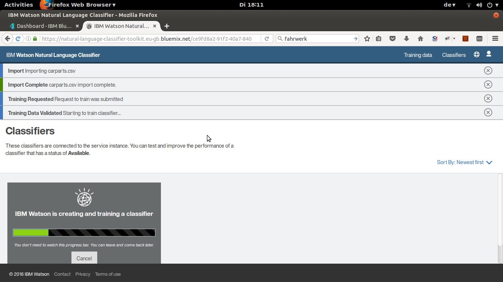
Task: Click the site information (i) icon
Action: [x=28, y=39]
